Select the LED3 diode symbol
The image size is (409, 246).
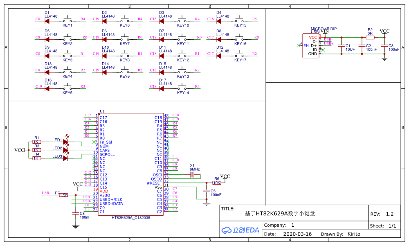click(65, 158)
